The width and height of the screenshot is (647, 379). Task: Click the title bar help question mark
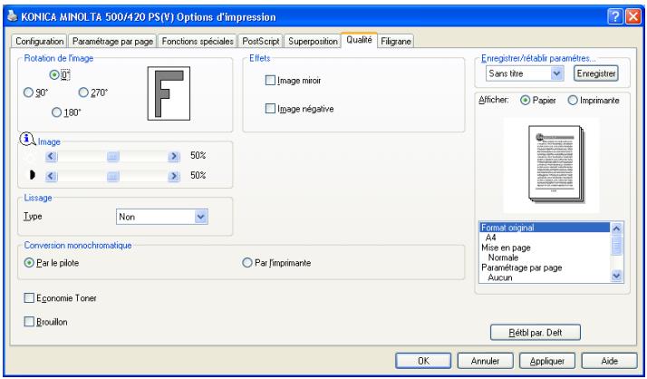[614, 16]
